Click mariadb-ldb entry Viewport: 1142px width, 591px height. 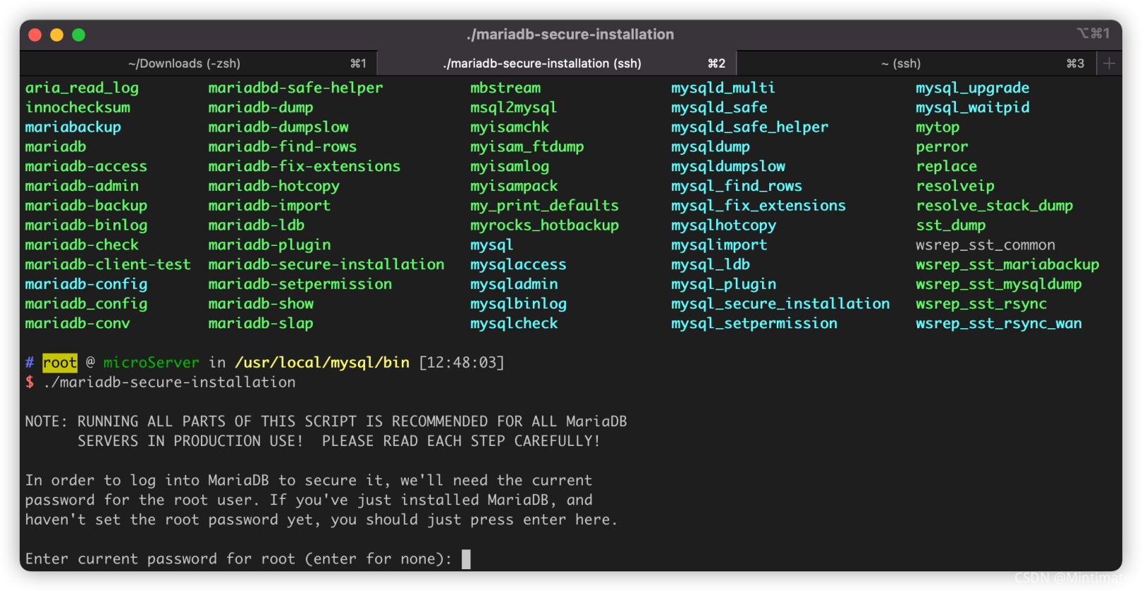pyautogui.click(x=257, y=225)
